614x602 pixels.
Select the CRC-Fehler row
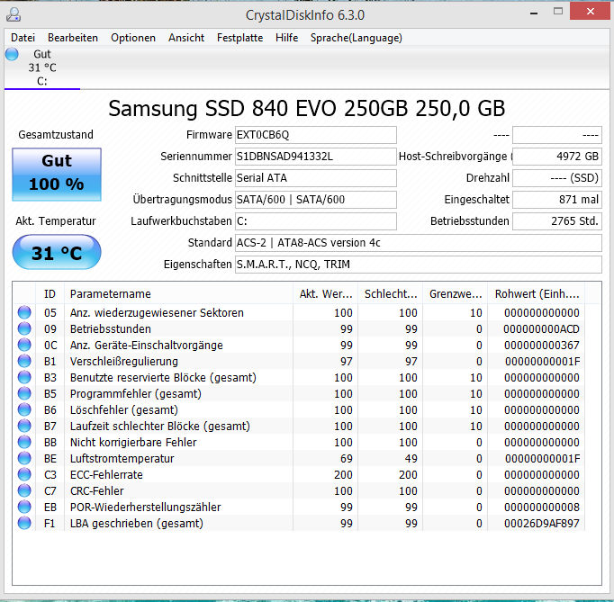(299, 490)
